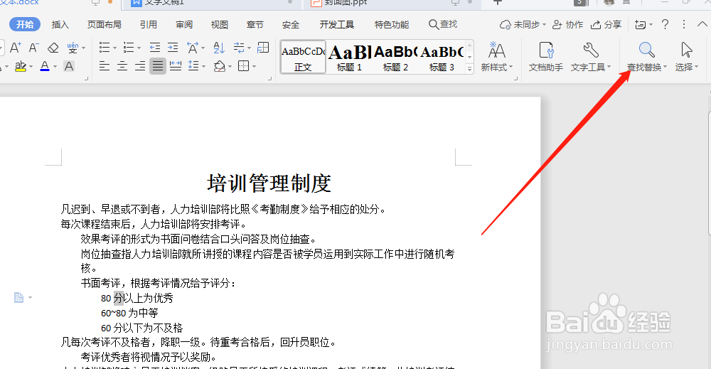This screenshot has width=711, height=369.
Task: Apply borders to the selection
Action: pos(243,66)
